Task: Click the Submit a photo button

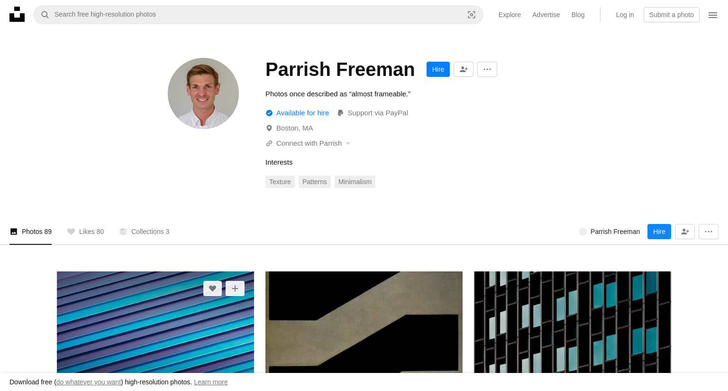Action: pos(672,15)
